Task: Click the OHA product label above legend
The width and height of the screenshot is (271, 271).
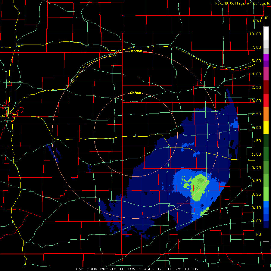Action: 265,18
